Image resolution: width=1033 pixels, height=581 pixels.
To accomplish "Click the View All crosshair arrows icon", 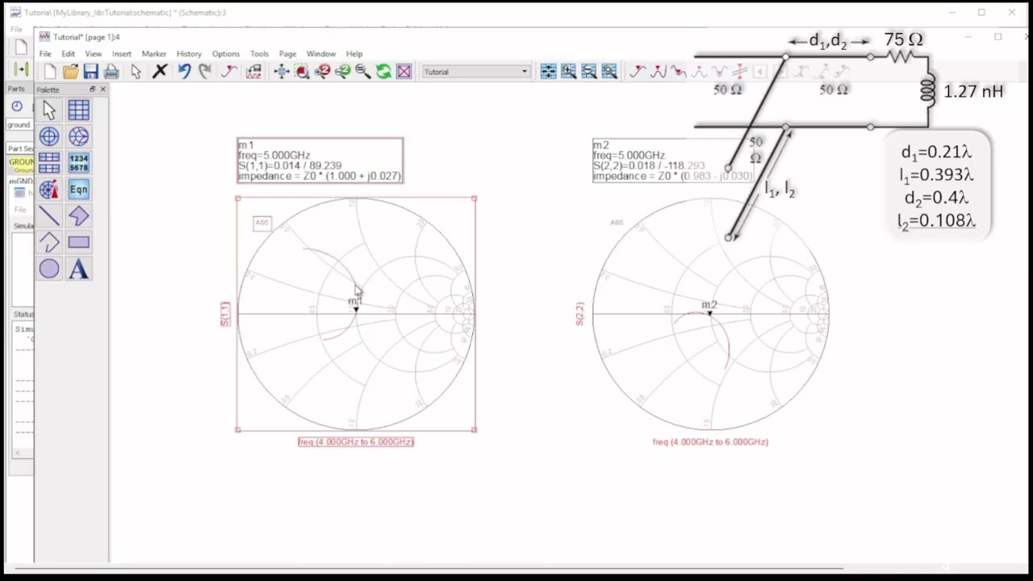I will 282,72.
